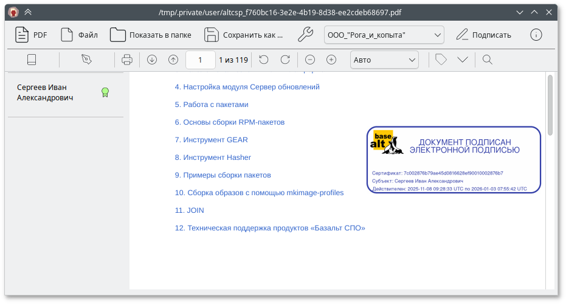The width and height of the screenshot is (566, 304).
Task: Click Показать в папке button
Action: coord(151,35)
